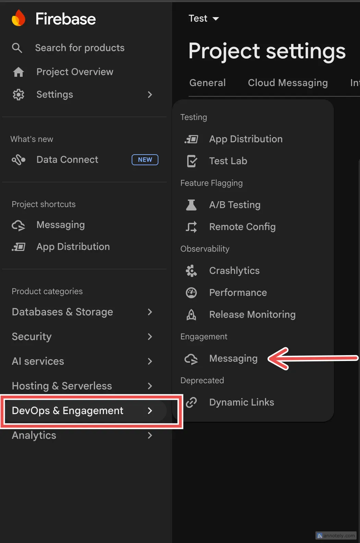Click the Crashlytics icon
This screenshot has height=543, width=360.
(x=191, y=271)
